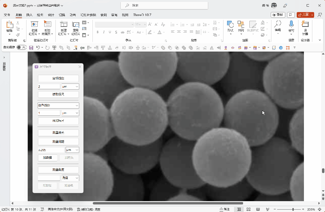Close the dimension annotation panel
The width and height of the screenshot is (325, 212).
point(80,67)
